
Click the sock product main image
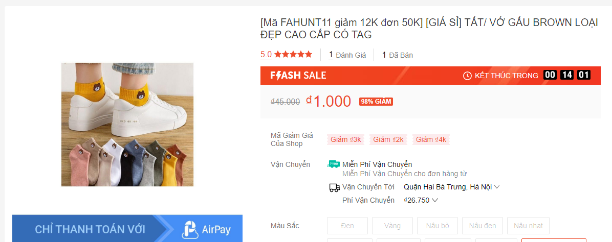tap(127, 125)
